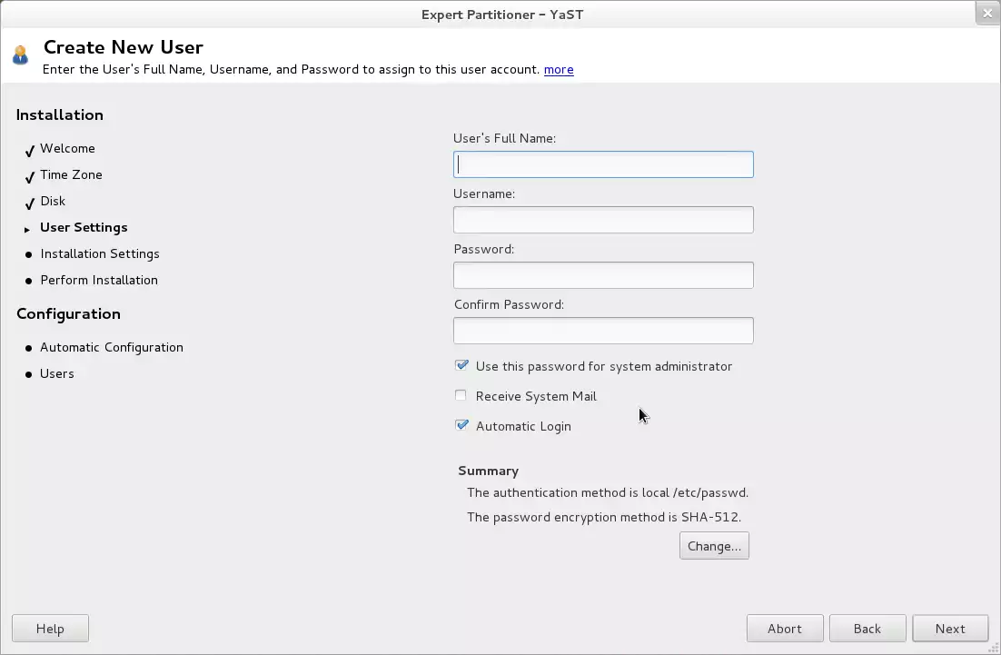The height and width of the screenshot is (655, 1001).
Task: Disable Use this password for system administrator
Action: tap(461, 366)
